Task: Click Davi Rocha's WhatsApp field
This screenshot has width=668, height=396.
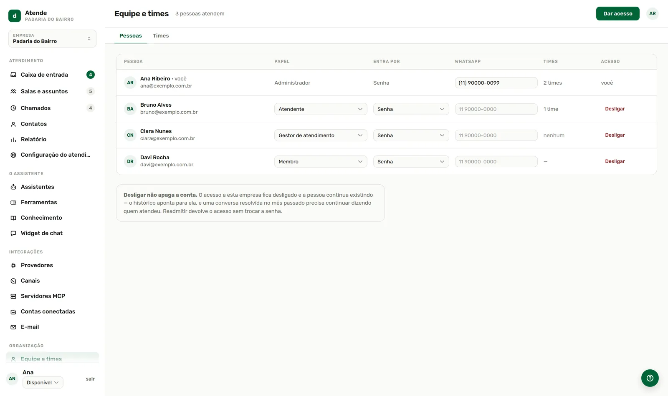Action: [496, 161]
